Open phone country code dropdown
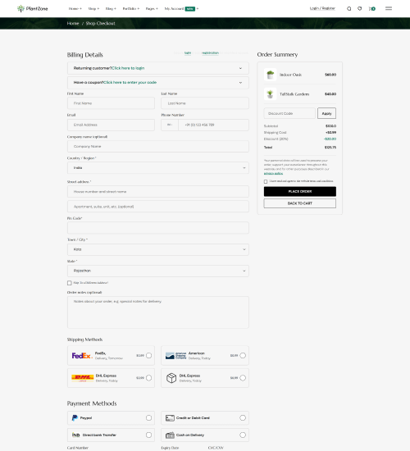The height and width of the screenshot is (451, 410). coord(170,125)
